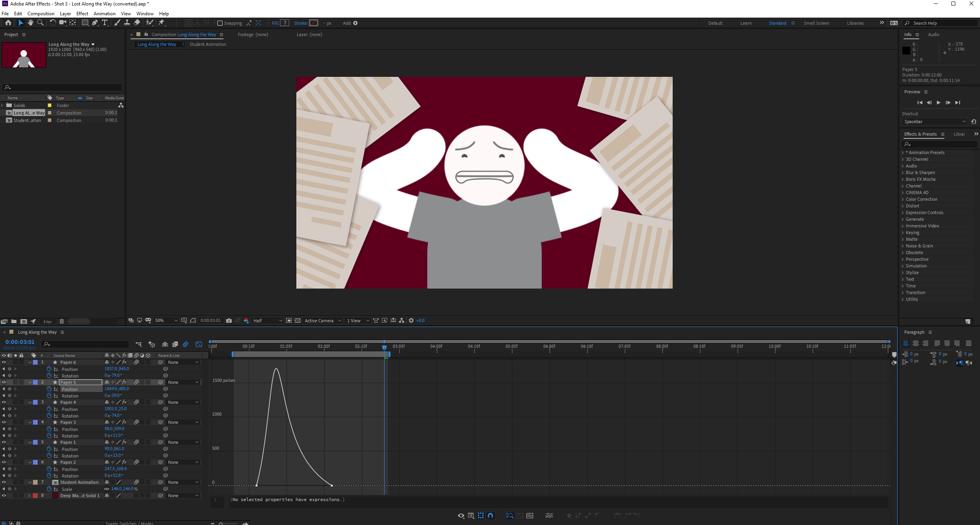
Task: Select the Type tool
Action: [x=105, y=23]
